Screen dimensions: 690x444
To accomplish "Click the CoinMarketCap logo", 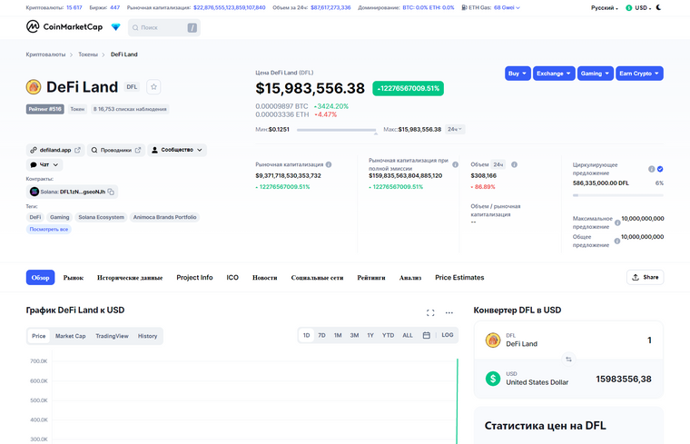I will click(x=64, y=27).
